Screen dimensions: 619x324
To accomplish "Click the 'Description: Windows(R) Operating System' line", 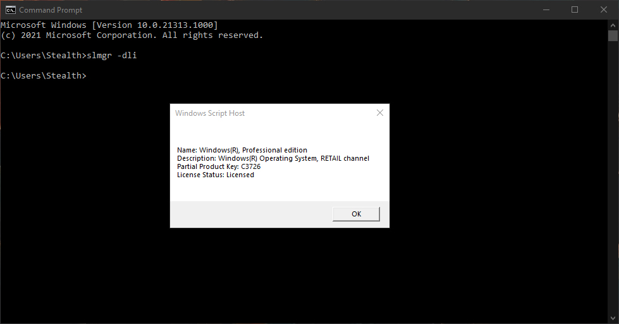I will click(x=273, y=158).
